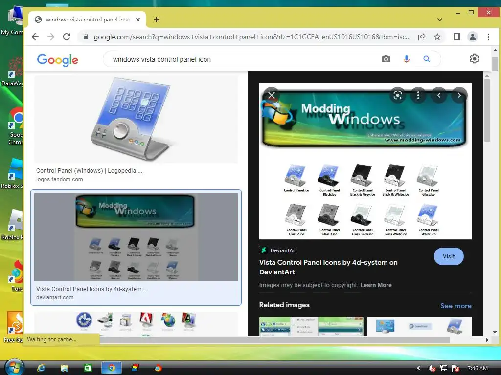Open the taskbar clock 7:46 AM
The height and width of the screenshot is (375, 501).
(x=478, y=368)
